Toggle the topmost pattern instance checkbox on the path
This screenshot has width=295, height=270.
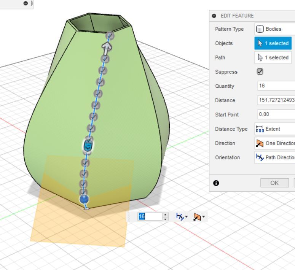pos(110,35)
